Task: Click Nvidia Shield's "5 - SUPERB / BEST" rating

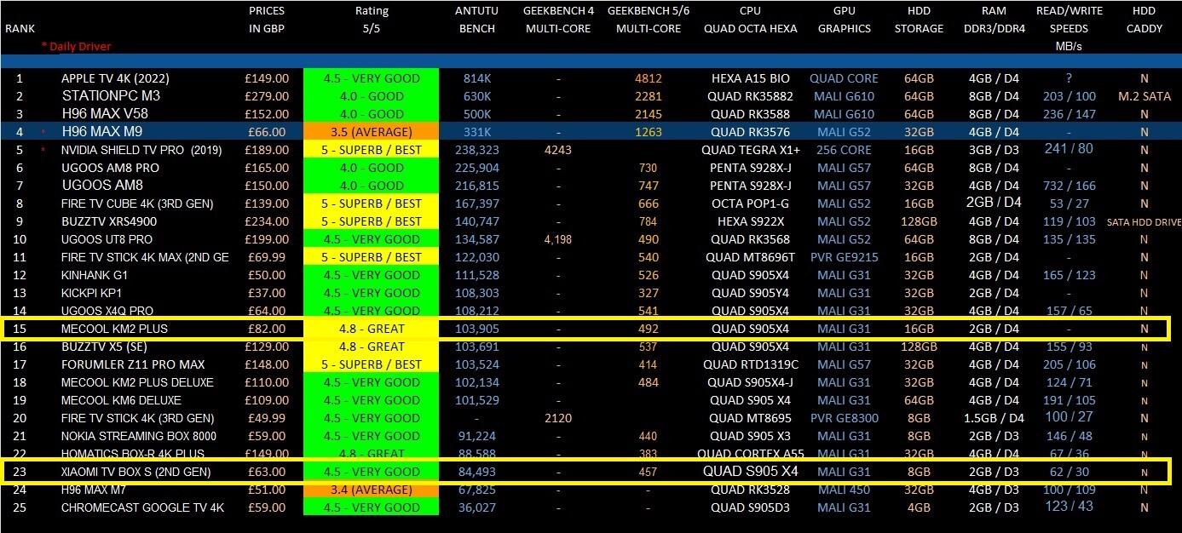Action: click(x=372, y=150)
